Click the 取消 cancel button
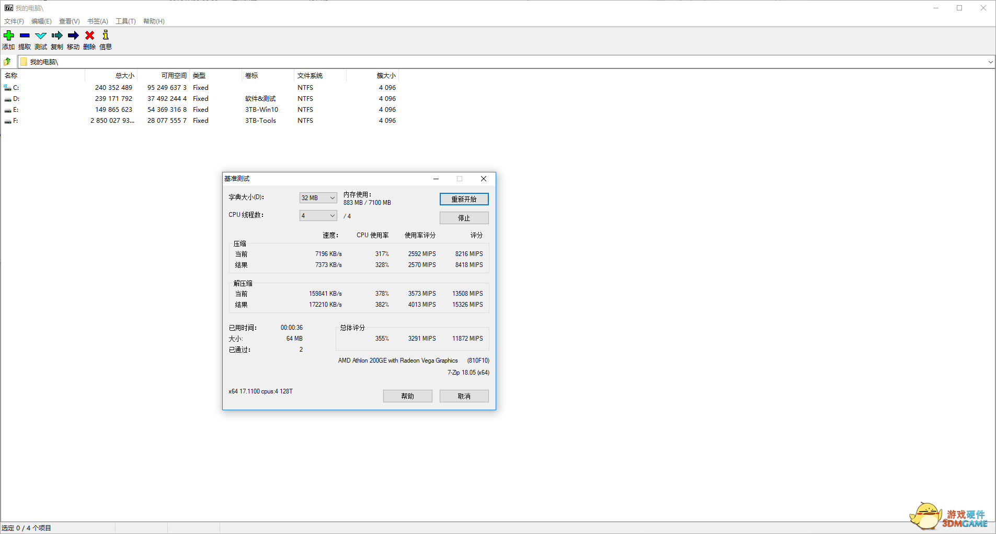 (464, 396)
